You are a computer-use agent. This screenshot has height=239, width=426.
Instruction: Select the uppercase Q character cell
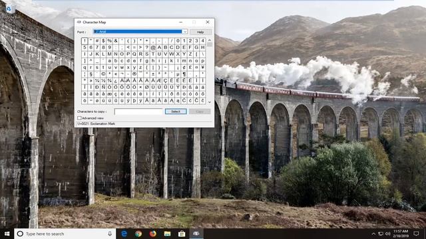tap(134, 54)
